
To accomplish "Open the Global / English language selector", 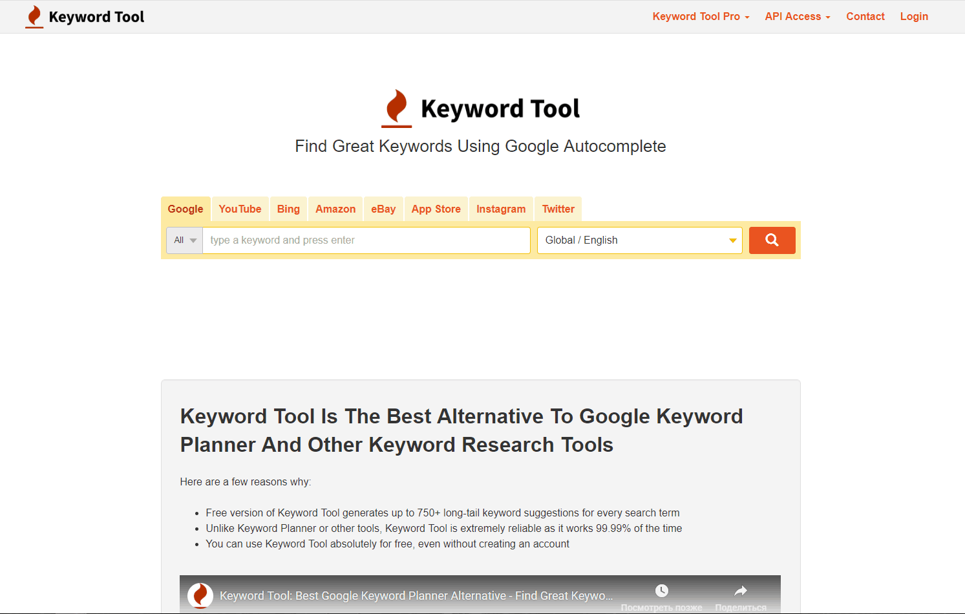I will 640,240.
